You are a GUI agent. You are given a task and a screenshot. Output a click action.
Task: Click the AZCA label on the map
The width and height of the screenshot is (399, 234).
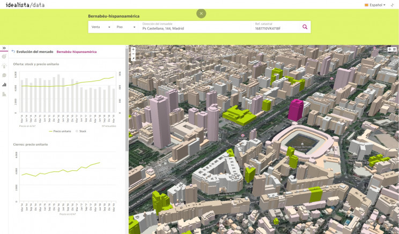(x=142, y=163)
